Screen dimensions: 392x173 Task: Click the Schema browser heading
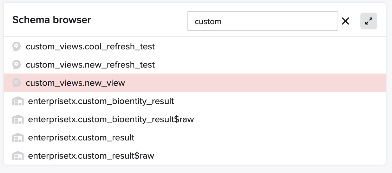[52, 20]
